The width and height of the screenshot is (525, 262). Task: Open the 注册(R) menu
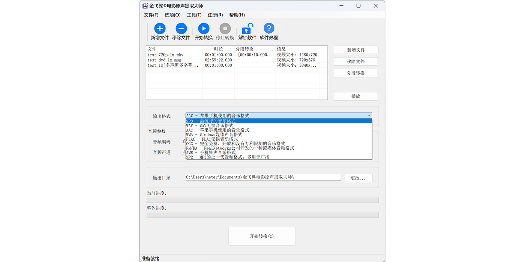215,15
